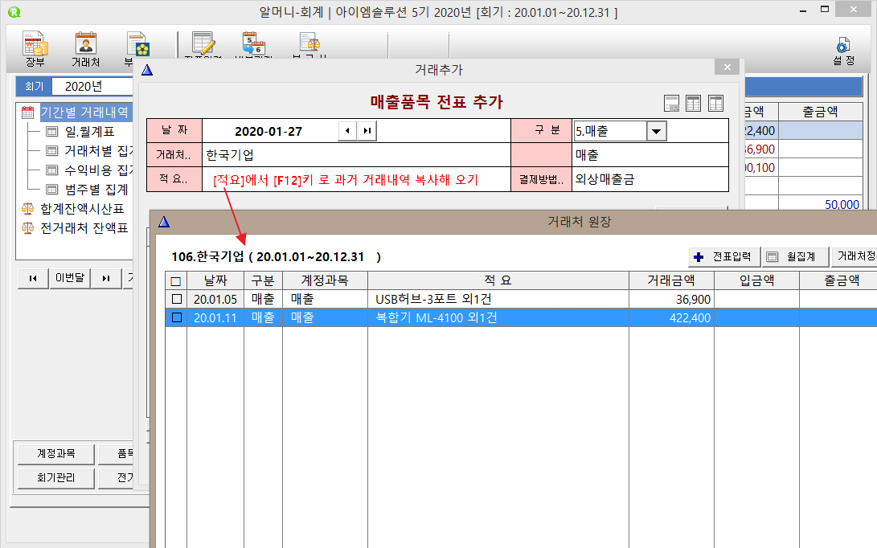The image size is (877, 548).
Task: Click the 결제방법 field 외상매출금
Action: click(x=650, y=179)
